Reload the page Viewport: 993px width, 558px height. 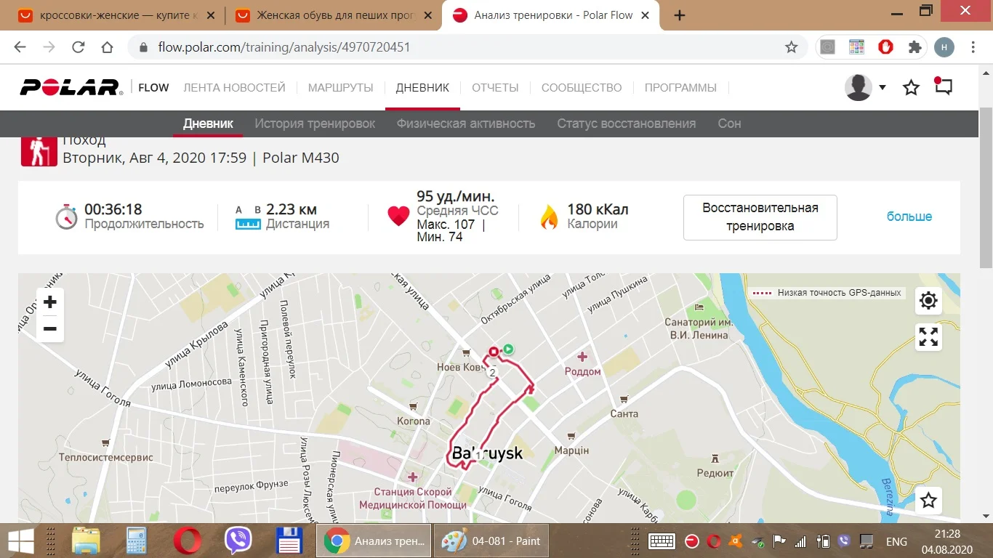79,47
